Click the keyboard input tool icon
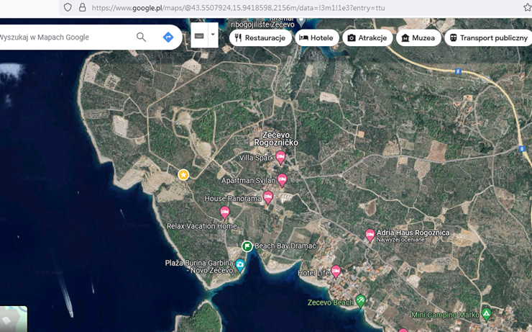The image size is (532, 332). click(199, 36)
